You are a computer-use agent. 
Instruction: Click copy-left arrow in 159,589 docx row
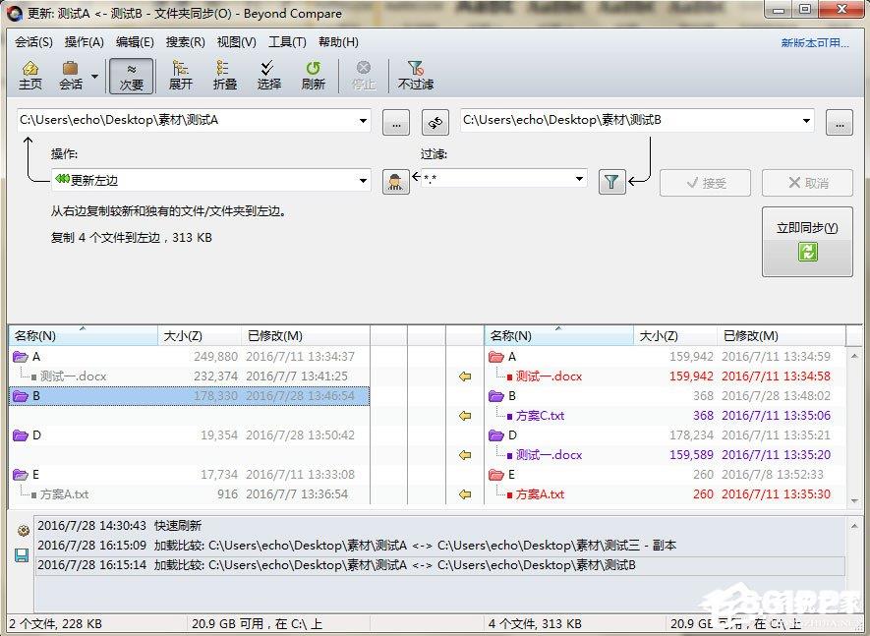click(x=465, y=455)
